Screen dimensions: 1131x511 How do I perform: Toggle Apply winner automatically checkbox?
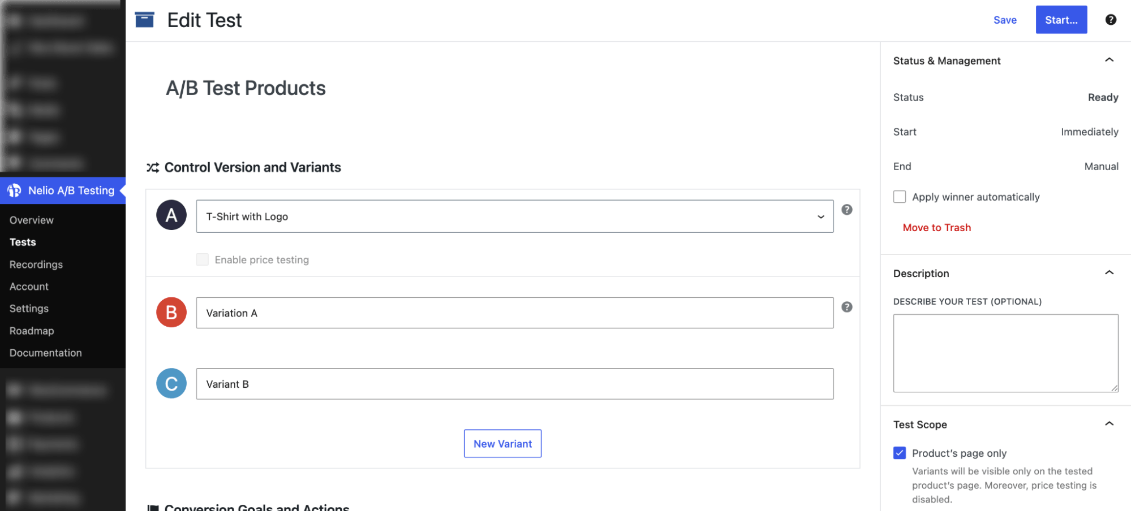[900, 197]
